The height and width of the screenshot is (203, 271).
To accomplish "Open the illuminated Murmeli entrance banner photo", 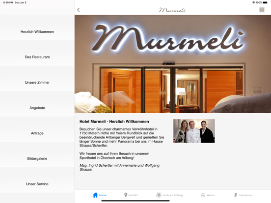I will tap(173, 64).
